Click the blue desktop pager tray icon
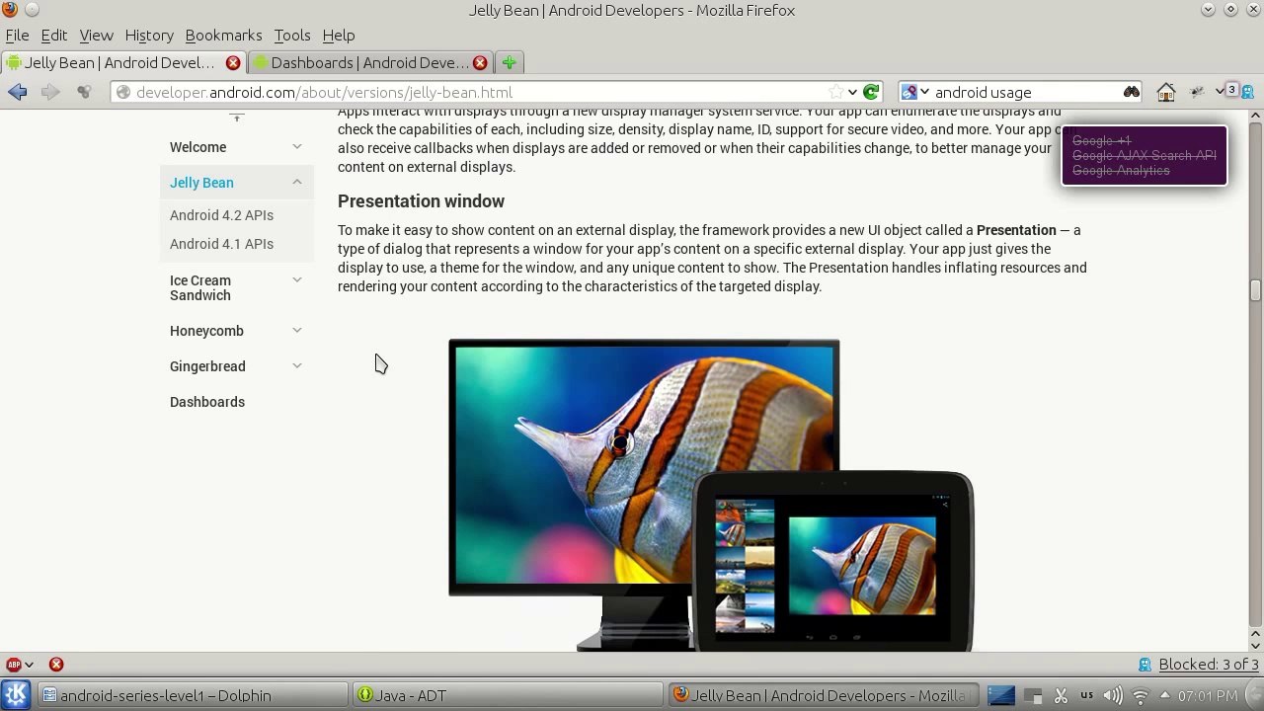 tap(1001, 695)
